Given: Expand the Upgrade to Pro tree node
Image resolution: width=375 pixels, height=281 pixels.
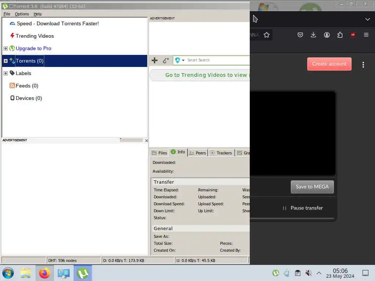Looking at the screenshot, I should [5, 49].
